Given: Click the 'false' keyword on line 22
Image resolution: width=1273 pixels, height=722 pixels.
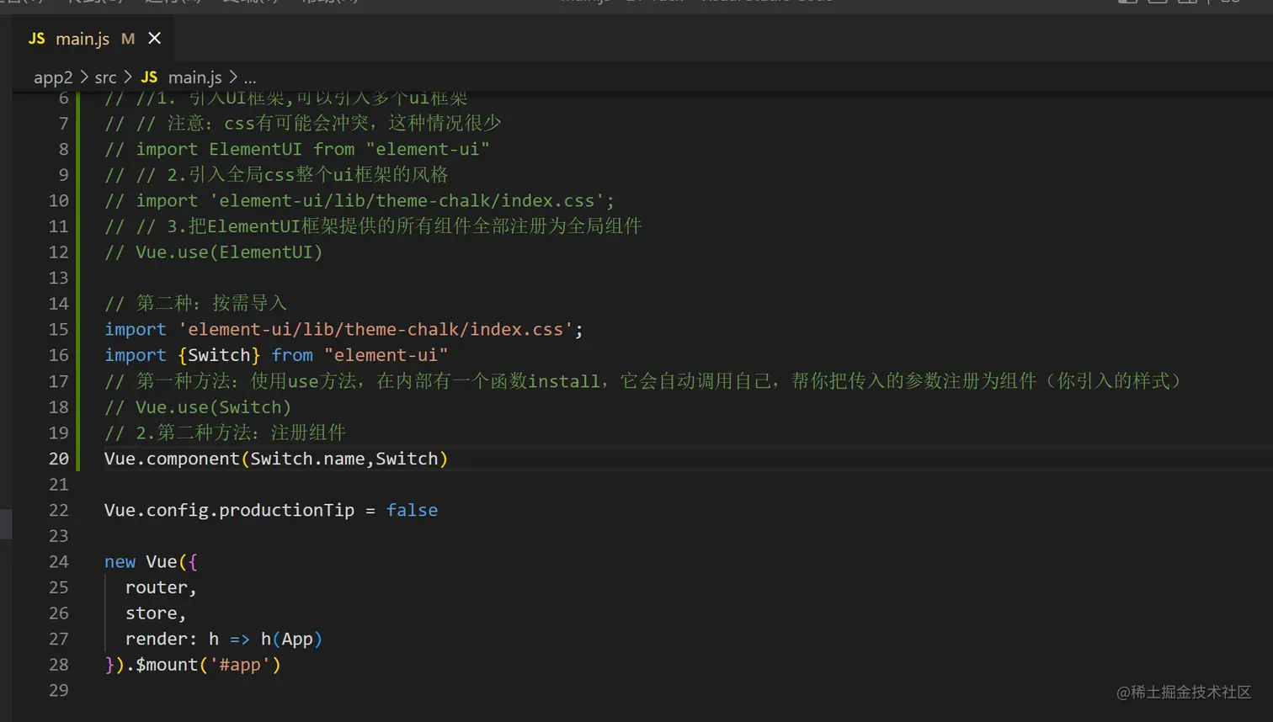Looking at the screenshot, I should pyautogui.click(x=412, y=510).
